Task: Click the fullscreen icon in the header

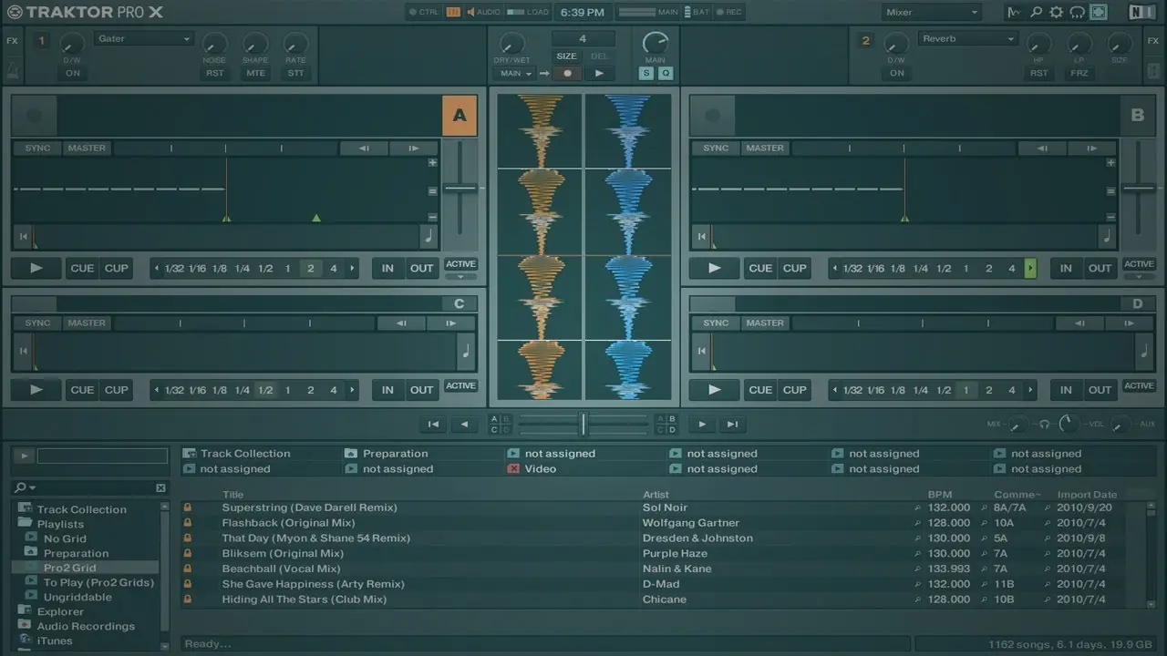Action: click(1099, 13)
